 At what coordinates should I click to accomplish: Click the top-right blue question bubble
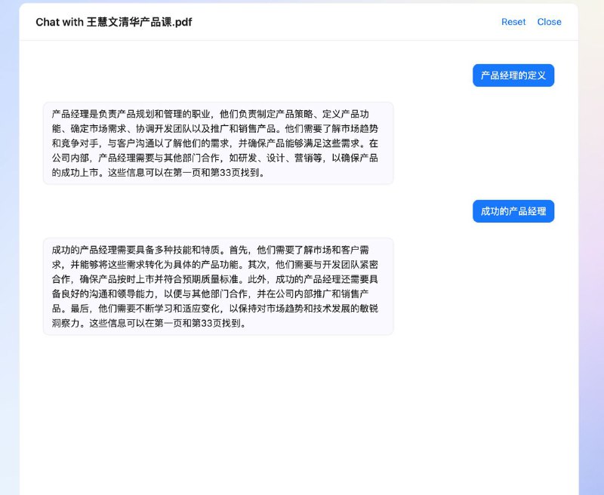(x=512, y=75)
